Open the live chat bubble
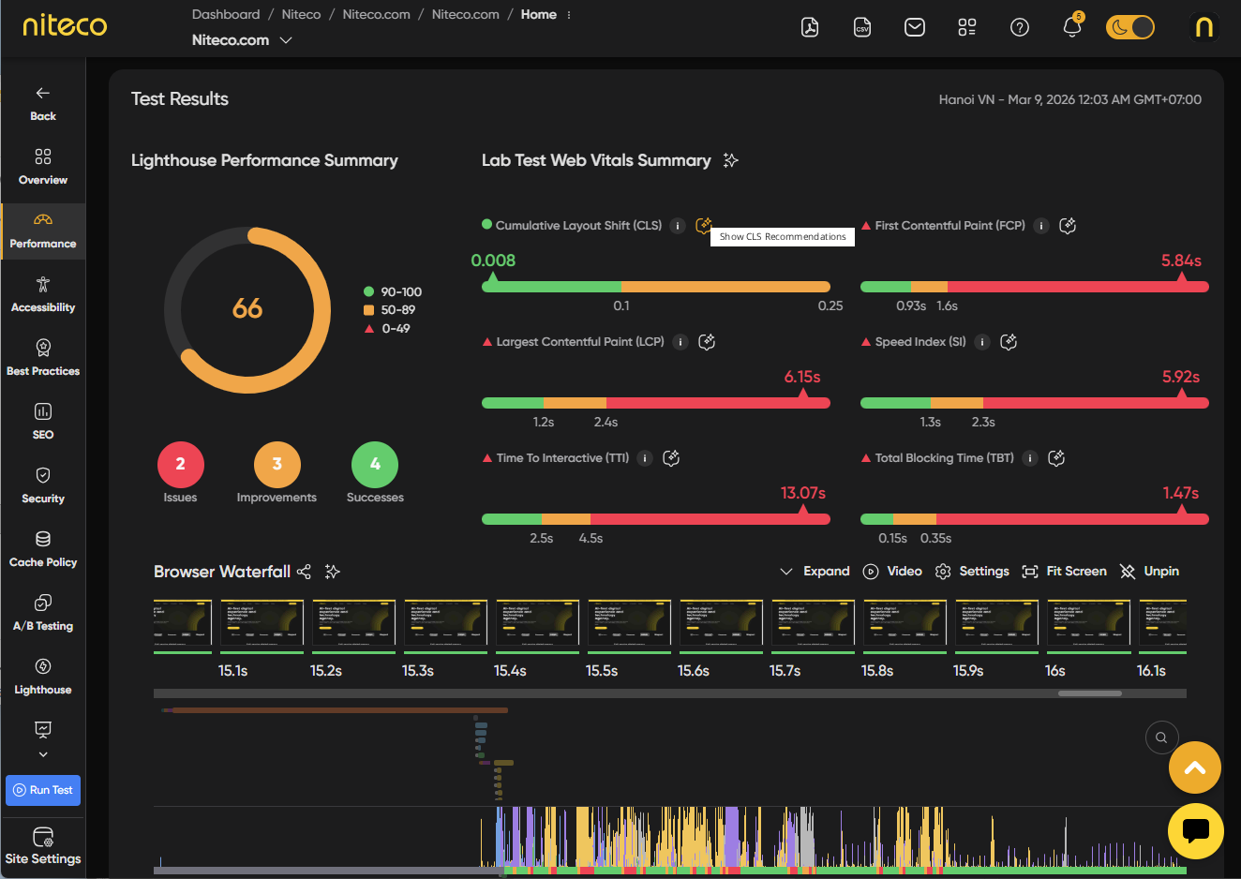The height and width of the screenshot is (879, 1241). [x=1196, y=830]
